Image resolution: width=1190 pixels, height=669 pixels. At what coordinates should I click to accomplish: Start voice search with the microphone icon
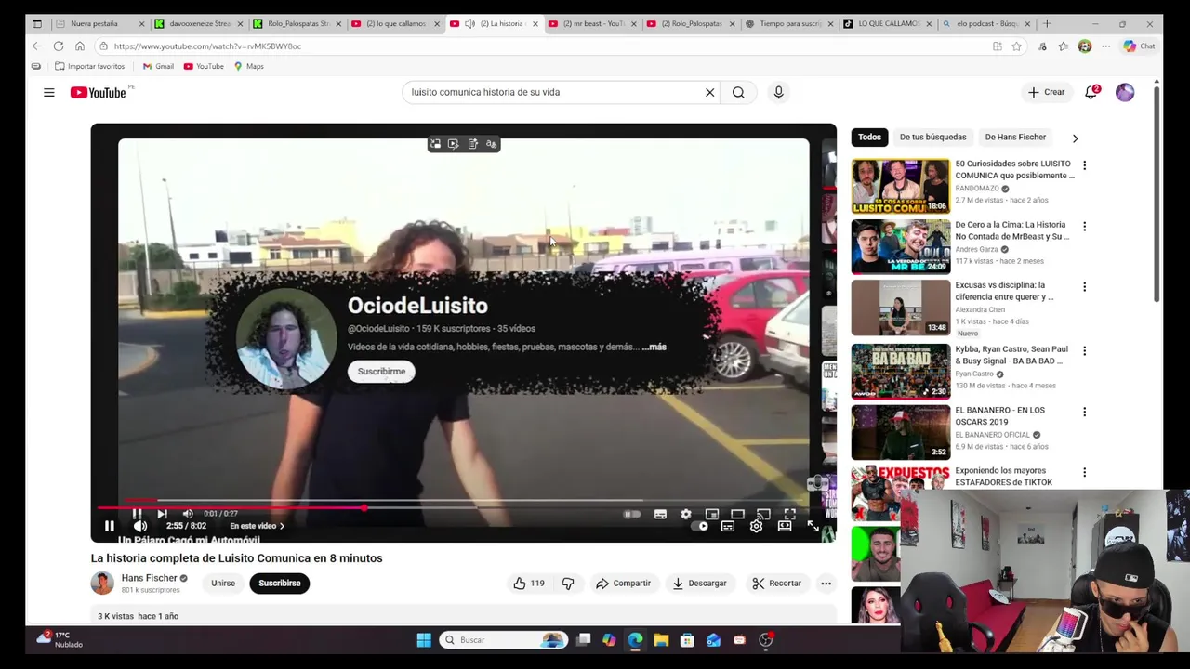click(x=778, y=92)
